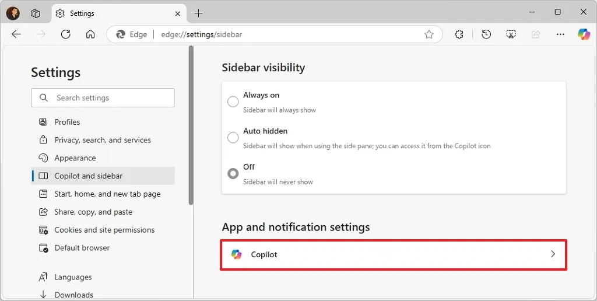Go back with the back arrow
Image resolution: width=597 pixels, height=301 pixels.
(x=16, y=34)
